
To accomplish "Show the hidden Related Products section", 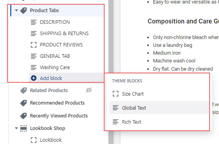I will click(x=89, y=90).
